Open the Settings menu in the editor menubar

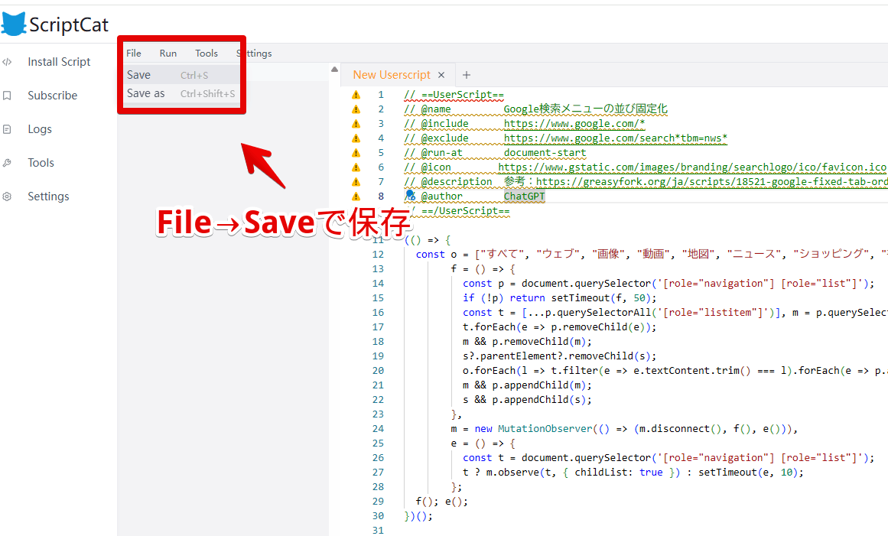[254, 54]
